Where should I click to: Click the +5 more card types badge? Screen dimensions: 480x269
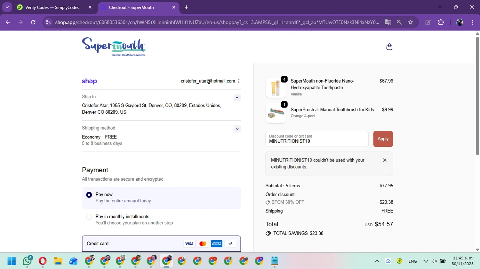[230, 244]
